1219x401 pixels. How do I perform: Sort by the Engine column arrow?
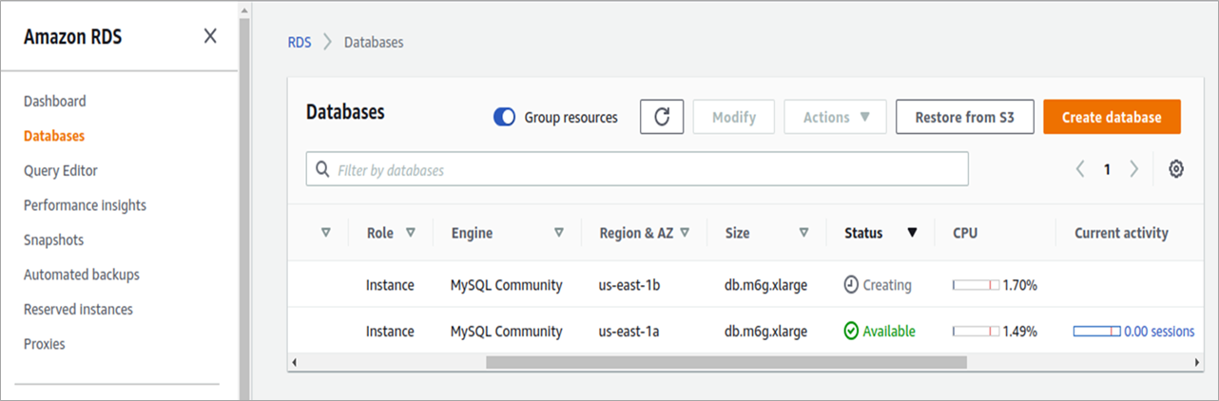[559, 232]
